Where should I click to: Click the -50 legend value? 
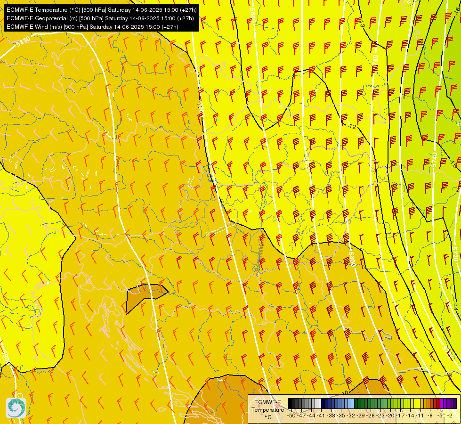[x=291, y=416]
